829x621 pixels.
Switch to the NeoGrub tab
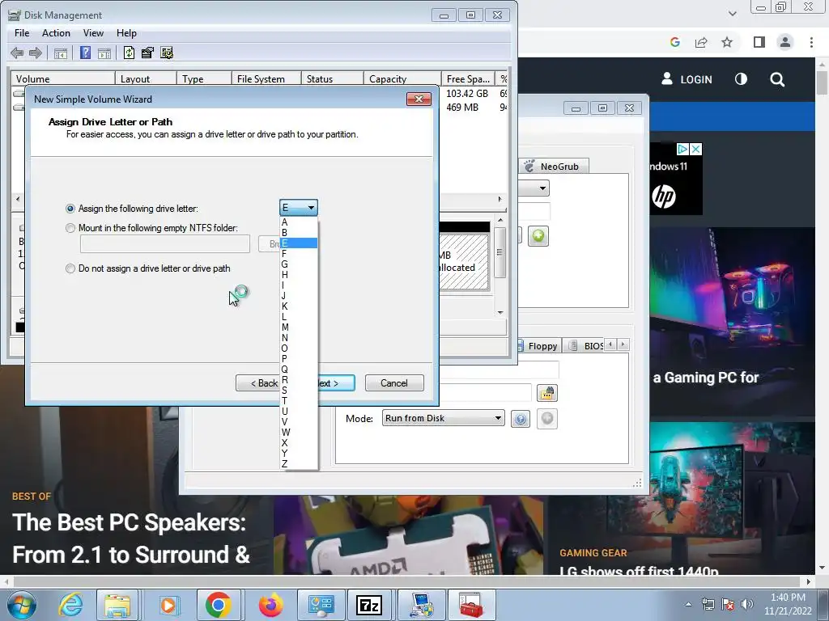click(x=554, y=167)
